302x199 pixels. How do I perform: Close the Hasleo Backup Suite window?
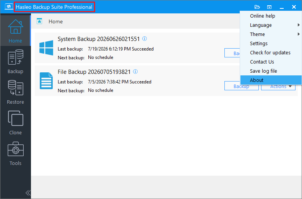294,7
